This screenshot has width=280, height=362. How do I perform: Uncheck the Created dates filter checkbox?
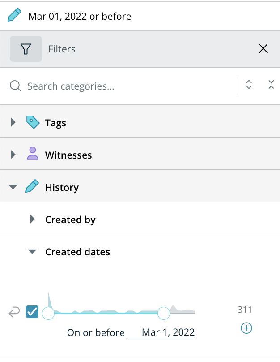(x=32, y=312)
